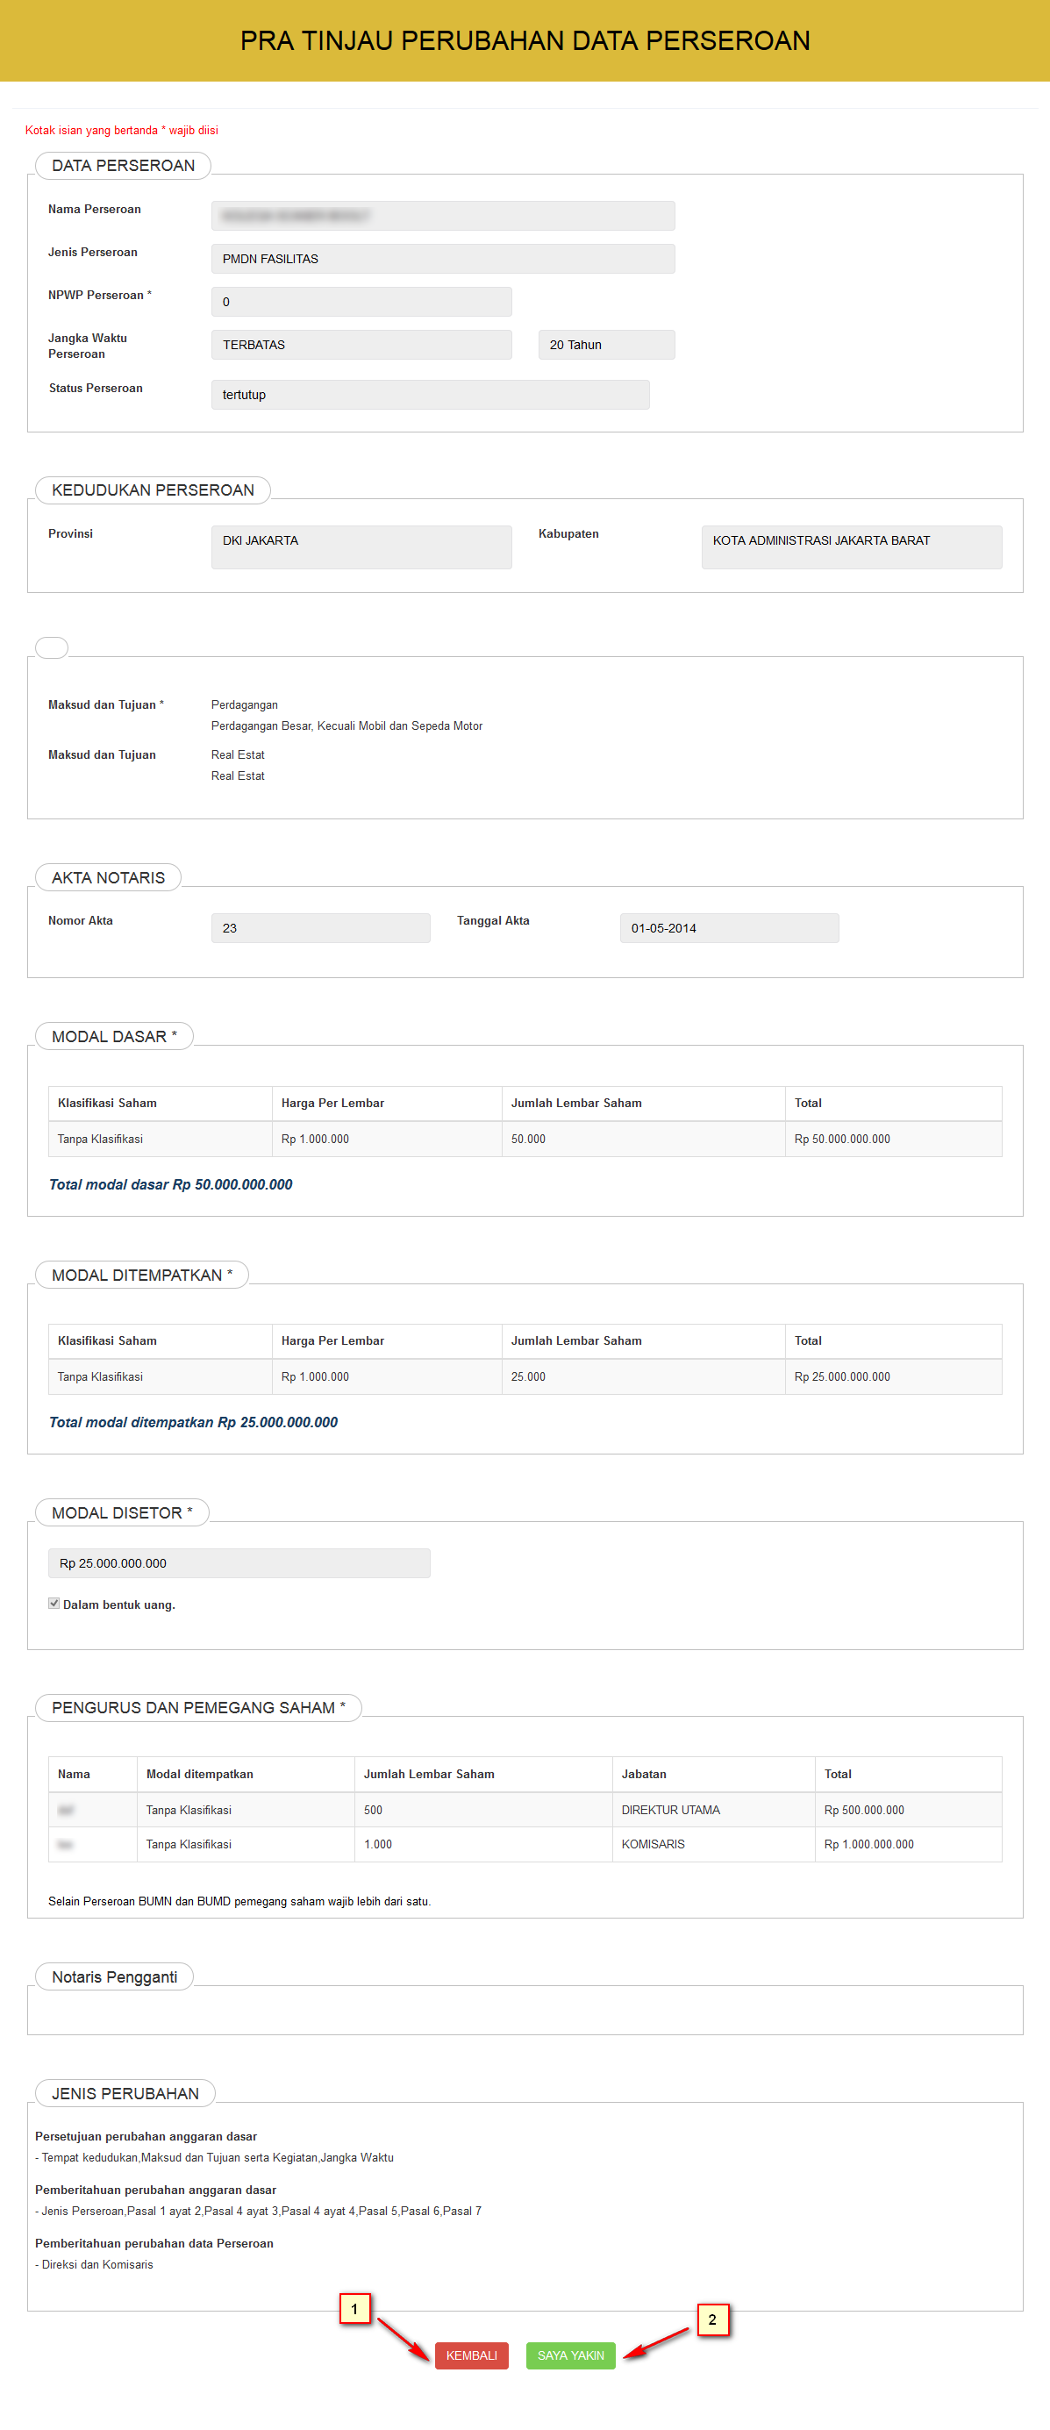Viewport: 1050px width, 2430px height.
Task: Focus the Nama Perseroan field
Action: click(442, 216)
